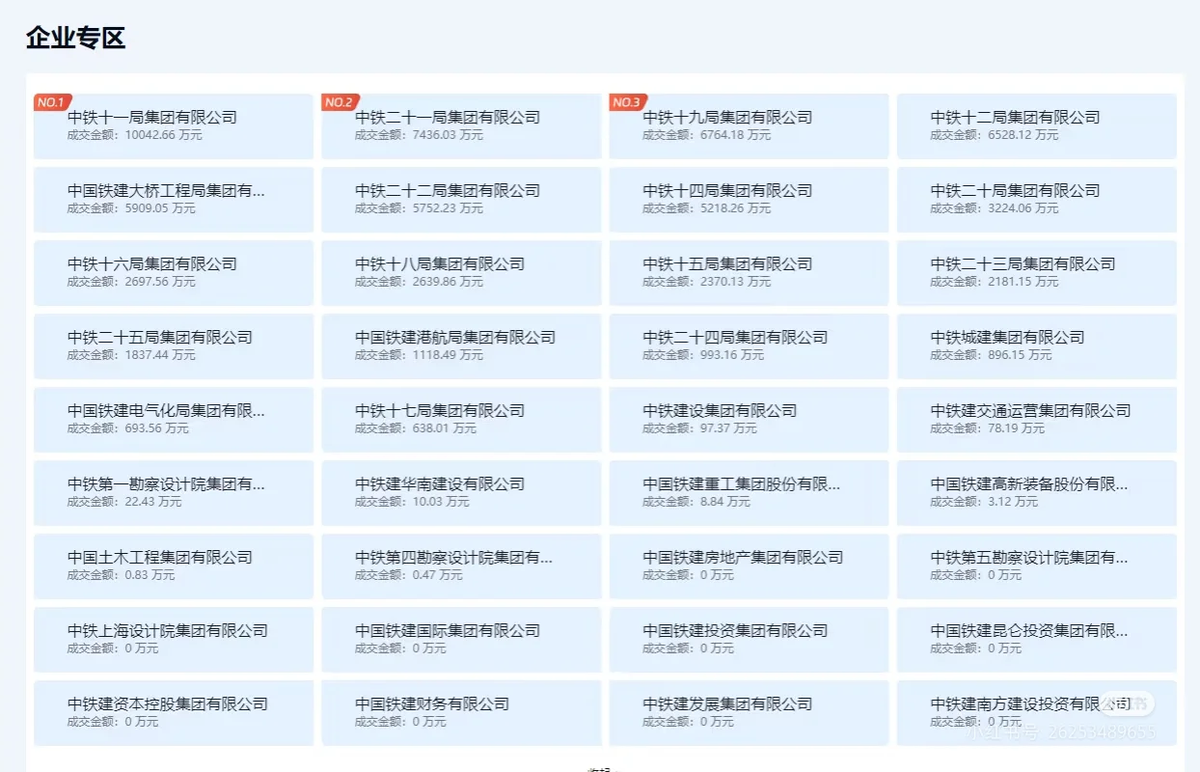Viewport: 1200px width, 772px height.
Task: Select the 中铁建设集团有限公司 card
Action: (749, 420)
